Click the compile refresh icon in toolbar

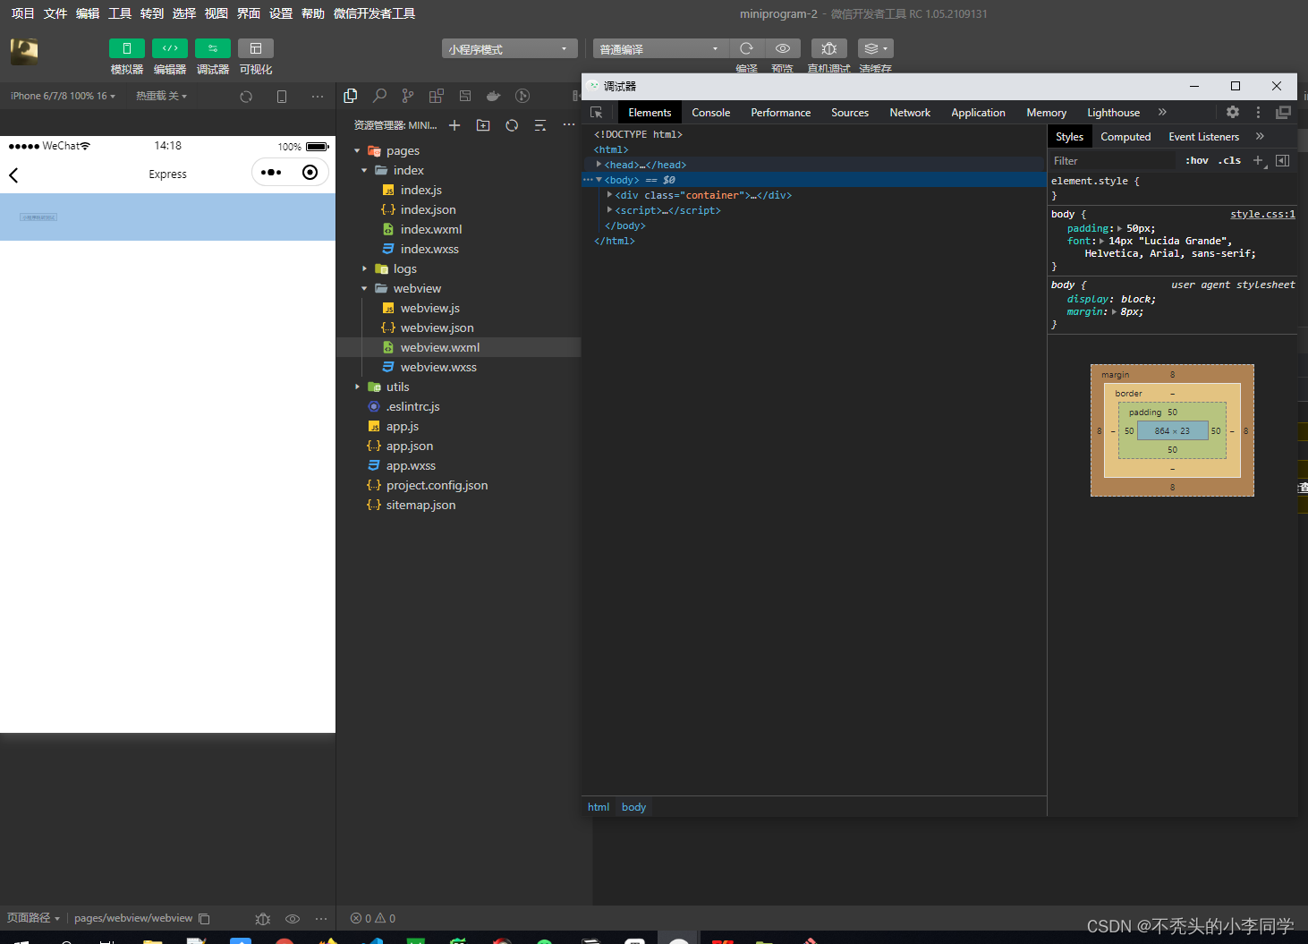[x=747, y=48]
